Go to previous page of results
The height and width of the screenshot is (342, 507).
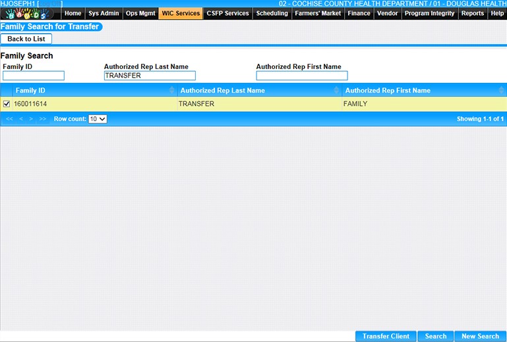[21, 119]
